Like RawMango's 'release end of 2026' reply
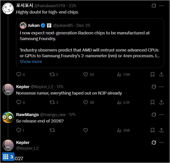The image size is (170, 163). [86, 130]
